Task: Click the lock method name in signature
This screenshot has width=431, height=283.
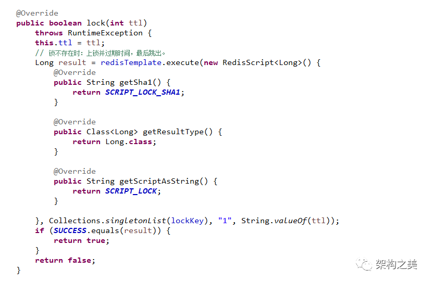Action: pyautogui.click(x=96, y=23)
